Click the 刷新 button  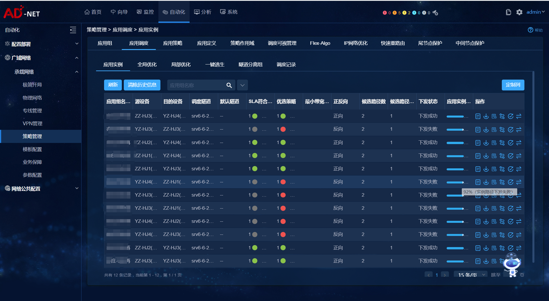click(x=113, y=85)
